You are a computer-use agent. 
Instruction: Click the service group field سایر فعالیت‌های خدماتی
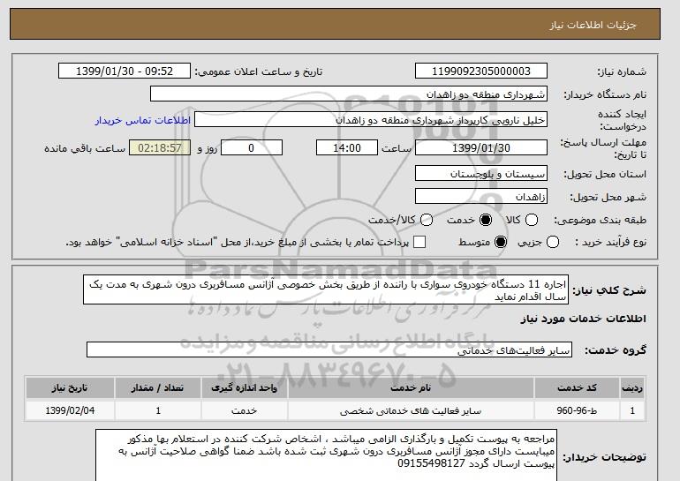coord(329,349)
